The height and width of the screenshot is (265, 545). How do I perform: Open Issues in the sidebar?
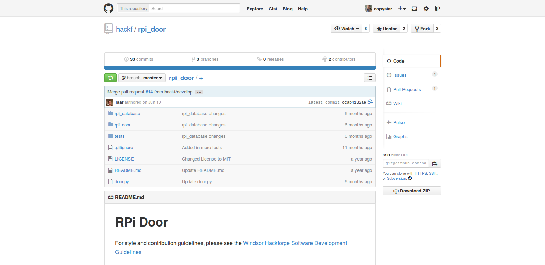[400, 75]
